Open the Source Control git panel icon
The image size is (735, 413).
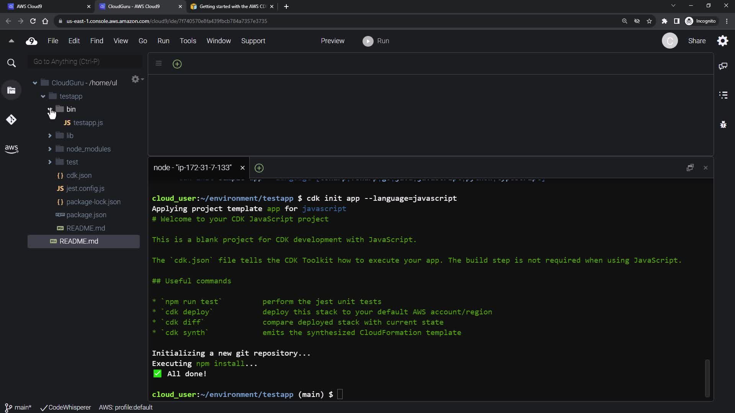tap(11, 120)
